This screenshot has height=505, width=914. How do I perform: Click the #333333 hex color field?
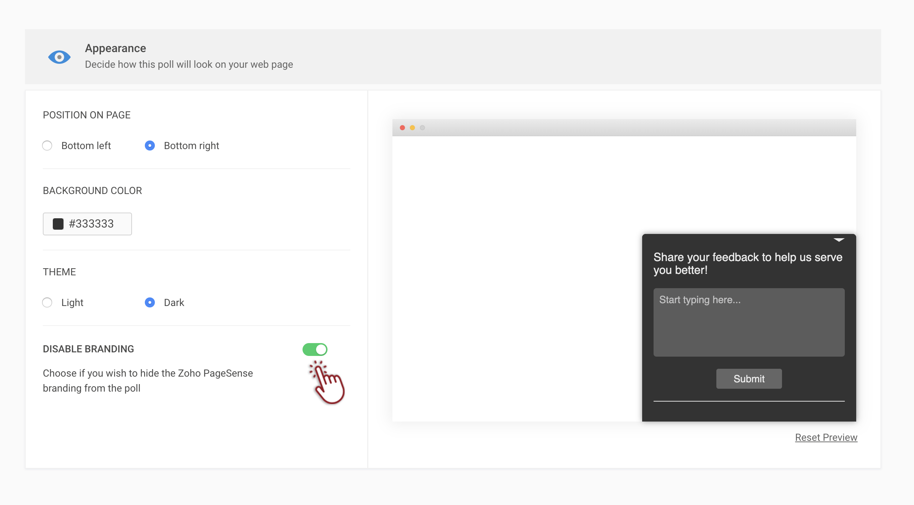(91, 224)
